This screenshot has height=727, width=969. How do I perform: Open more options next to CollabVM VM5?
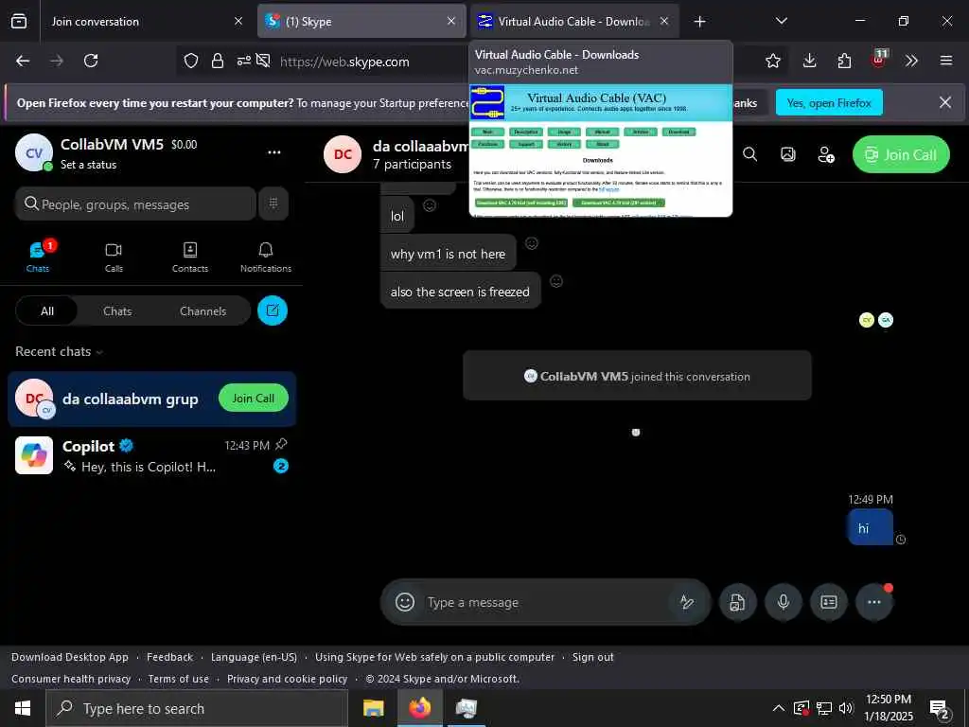tap(274, 152)
